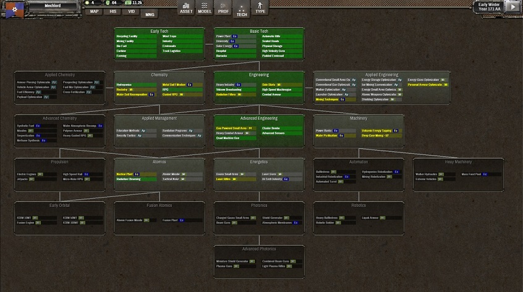
Task: Click the Personal Armour Optimization tech entry
Action: click(x=428, y=85)
